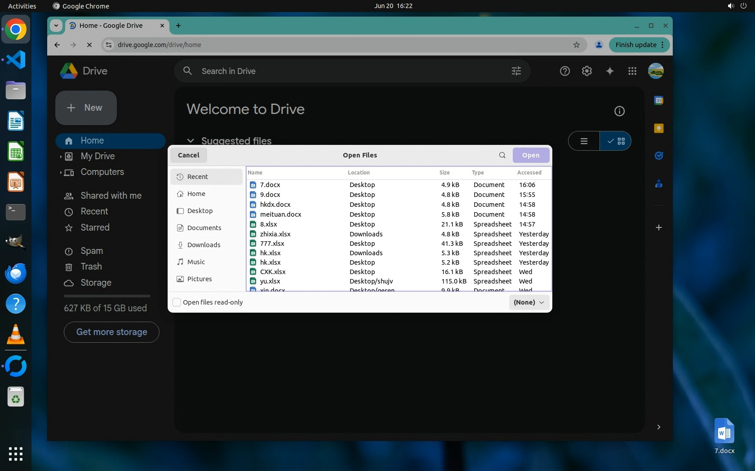Image resolution: width=755 pixels, height=471 pixels.
Task: Click the Gemini sparkle icon
Action: pos(609,71)
